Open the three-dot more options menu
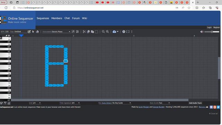 pyautogui.click(x=132, y=32)
